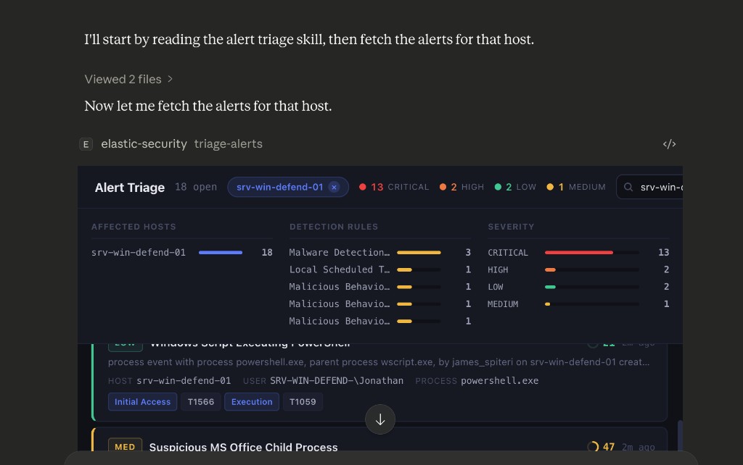
Task: Expand the Suspicious MS Office Child Process alert
Action: pyautogui.click(x=243, y=448)
